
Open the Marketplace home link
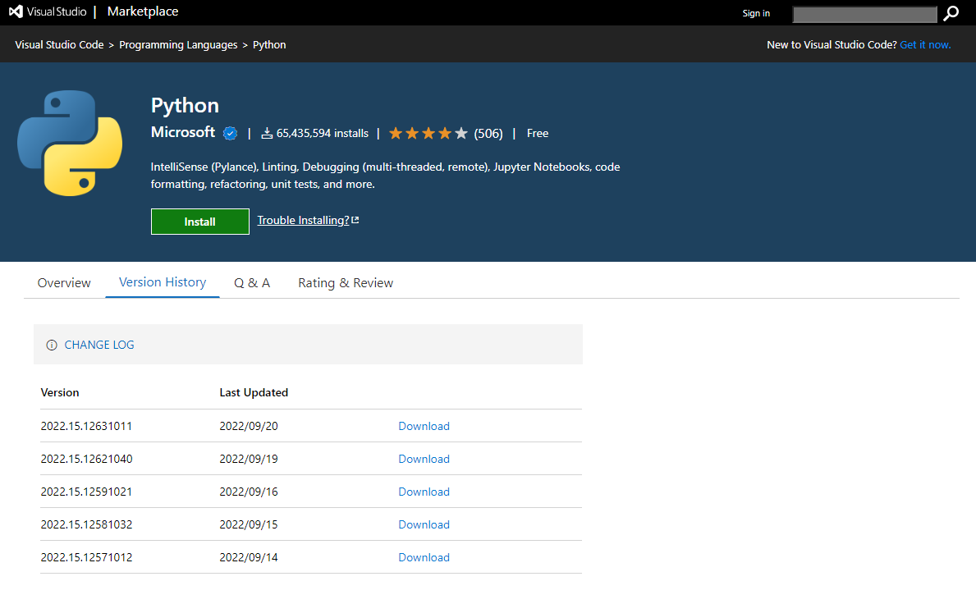coord(143,11)
